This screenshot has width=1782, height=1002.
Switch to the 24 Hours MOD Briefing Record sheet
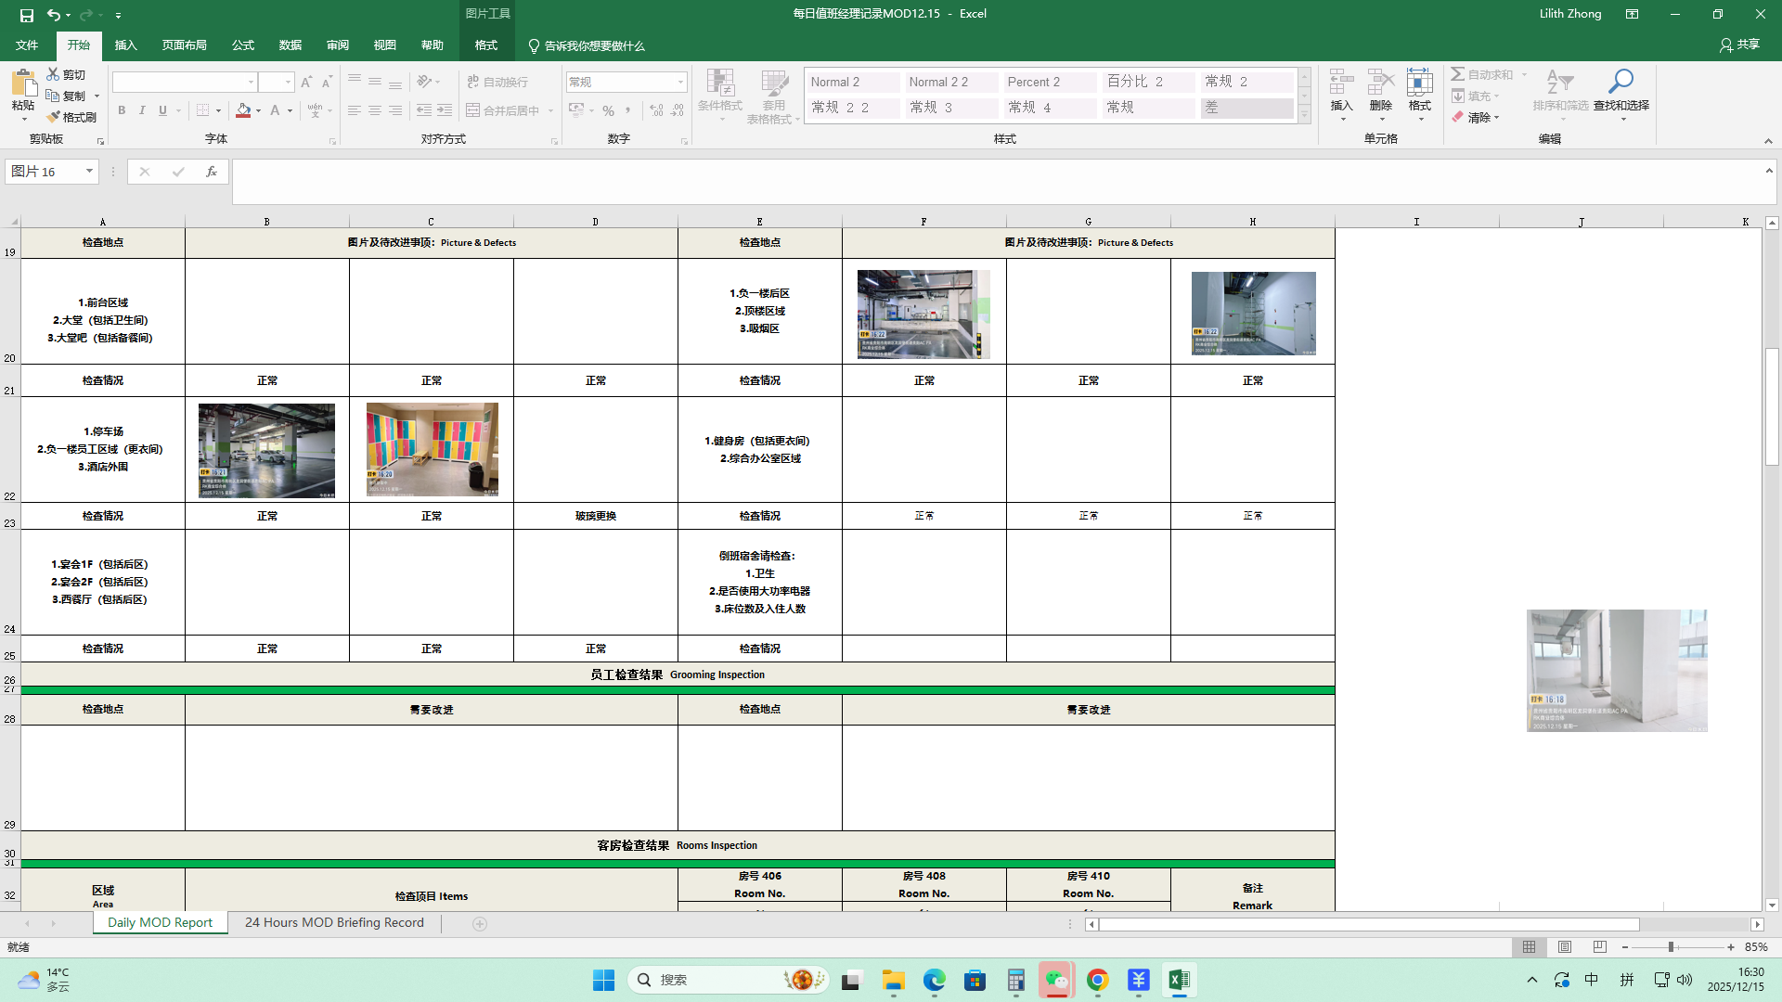coord(334,923)
